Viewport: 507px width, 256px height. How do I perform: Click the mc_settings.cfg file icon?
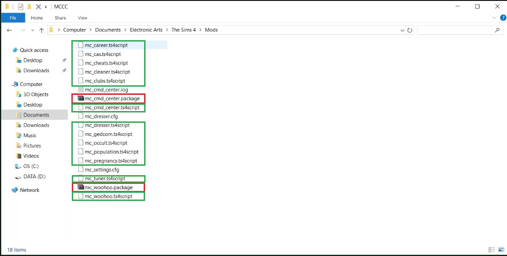[x=81, y=169]
